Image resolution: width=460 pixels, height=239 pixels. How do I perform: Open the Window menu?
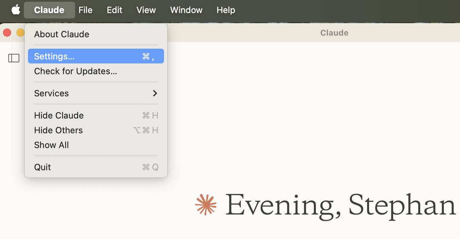(186, 10)
